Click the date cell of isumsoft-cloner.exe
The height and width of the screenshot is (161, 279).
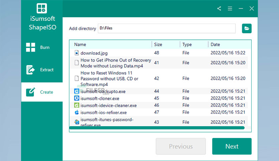(228, 98)
